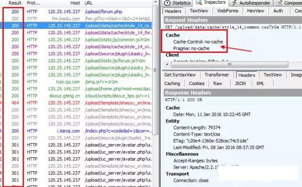This screenshot has width=302, height=187.
Task: Open the AutoResponder tab
Action: 251,3
